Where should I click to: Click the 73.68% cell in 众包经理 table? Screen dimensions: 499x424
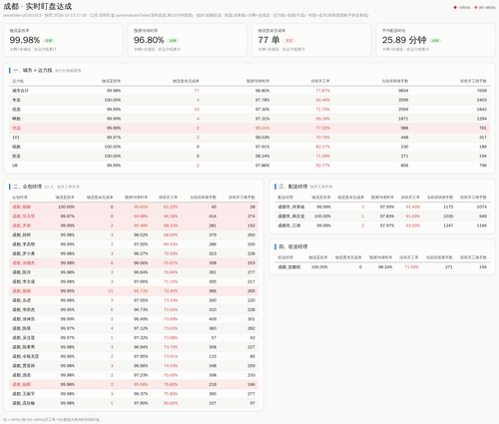(x=171, y=337)
